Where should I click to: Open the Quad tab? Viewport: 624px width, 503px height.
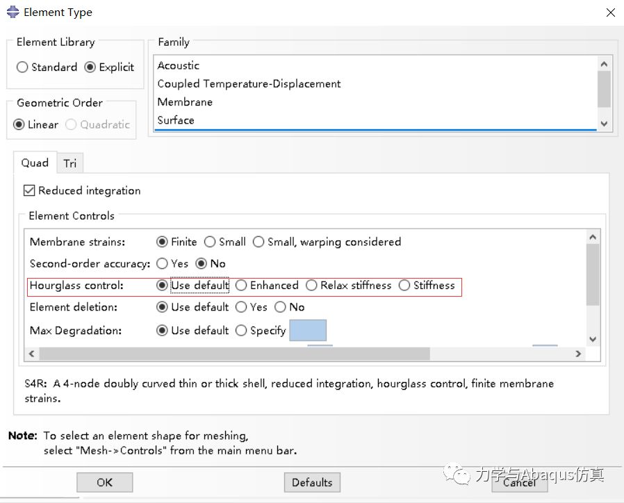(35, 163)
